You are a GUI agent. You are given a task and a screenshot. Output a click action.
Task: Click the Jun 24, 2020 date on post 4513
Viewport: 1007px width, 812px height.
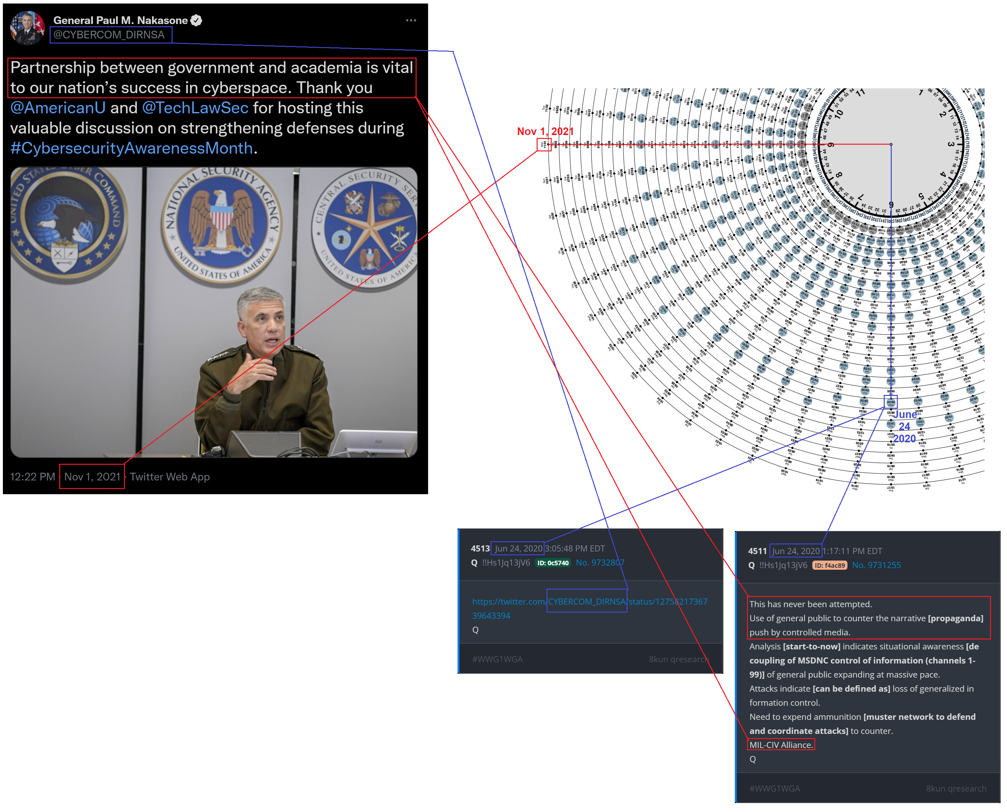coord(518,548)
